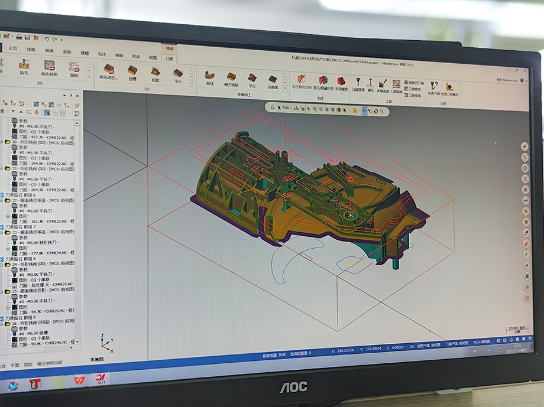The image size is (544, 407).
Task: Toggle the folder icon of operation 23 曲面精修等高
Action: coord(8,232)
